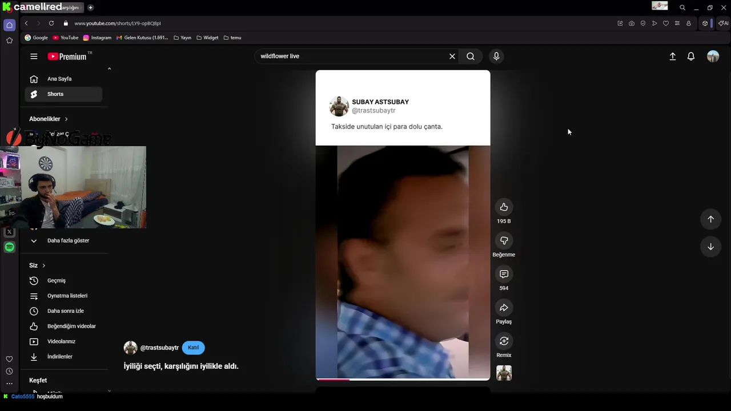Viewport: 731px width, 411px height.
Task: Click the YouTube Premium logo
Action: pyautogui.click(x=67, y=57)
